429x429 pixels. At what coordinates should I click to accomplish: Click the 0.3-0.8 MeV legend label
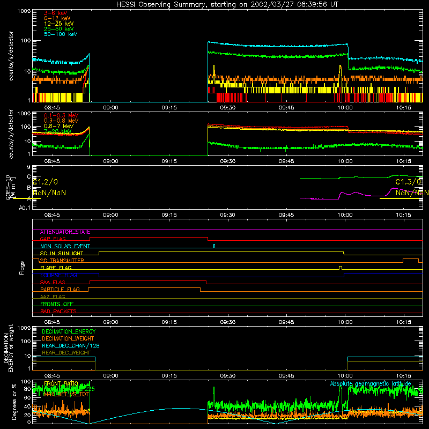[61, 121]
